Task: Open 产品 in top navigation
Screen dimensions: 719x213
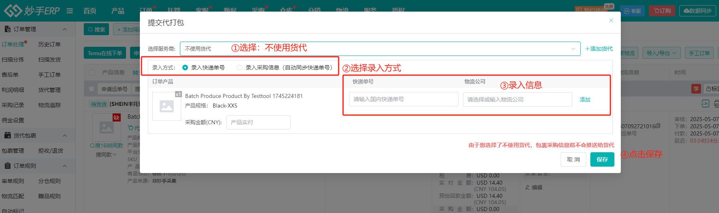Action: click(x=118, y=11)
